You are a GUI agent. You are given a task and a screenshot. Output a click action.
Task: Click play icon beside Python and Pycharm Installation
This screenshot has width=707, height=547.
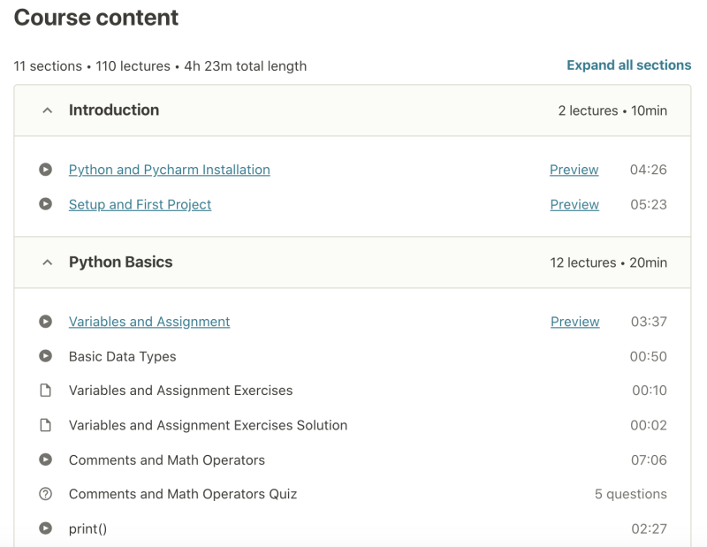coord(46,170)
